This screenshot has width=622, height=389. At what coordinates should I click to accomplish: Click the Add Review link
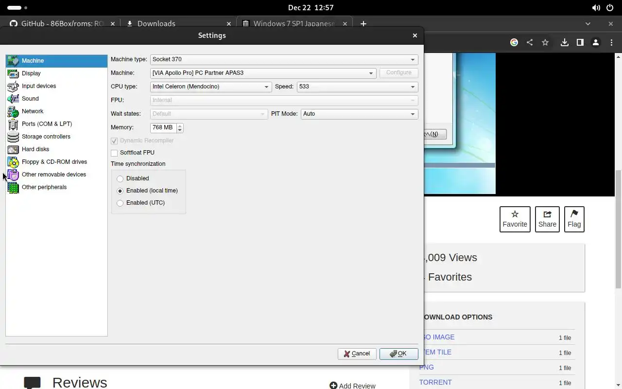point(352,386)
